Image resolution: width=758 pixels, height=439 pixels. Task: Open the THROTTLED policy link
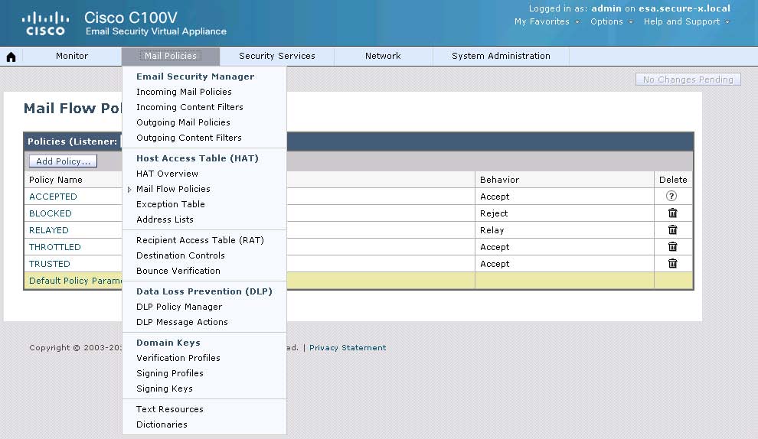point(55,247)
